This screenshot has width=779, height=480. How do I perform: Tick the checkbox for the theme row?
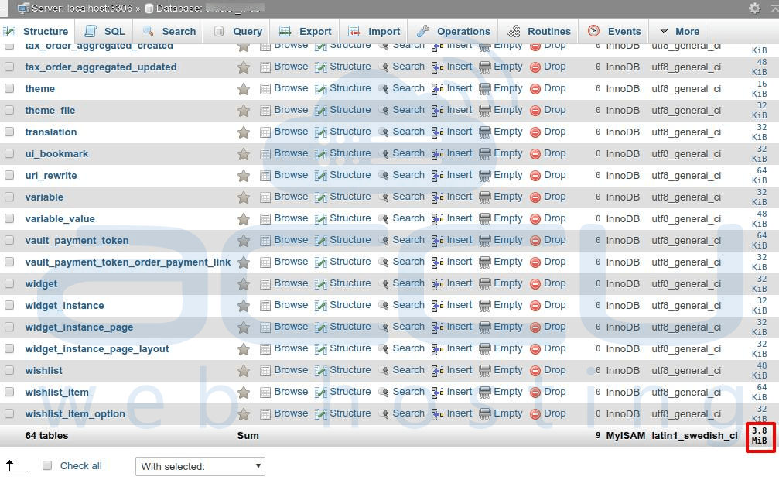point(10,88)
